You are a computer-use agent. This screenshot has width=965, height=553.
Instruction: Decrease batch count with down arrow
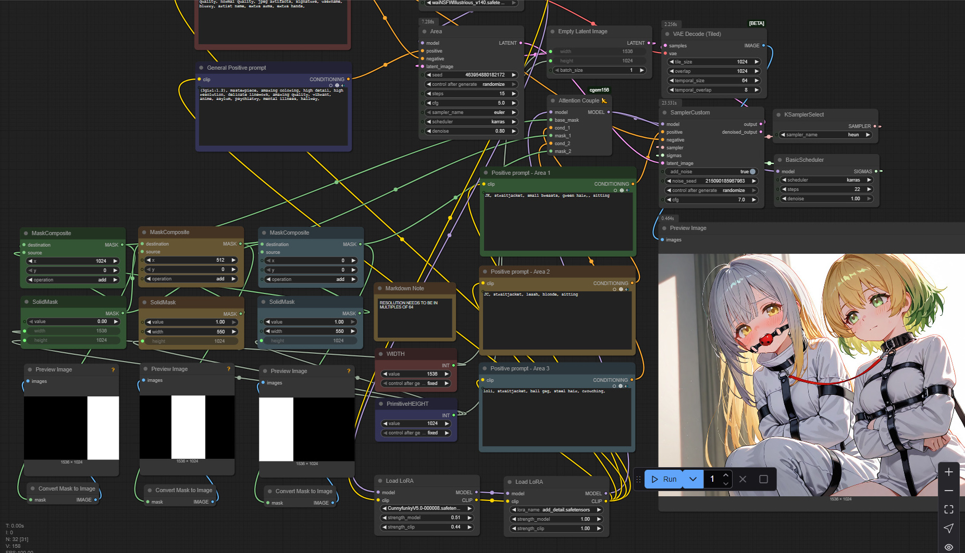726,484
